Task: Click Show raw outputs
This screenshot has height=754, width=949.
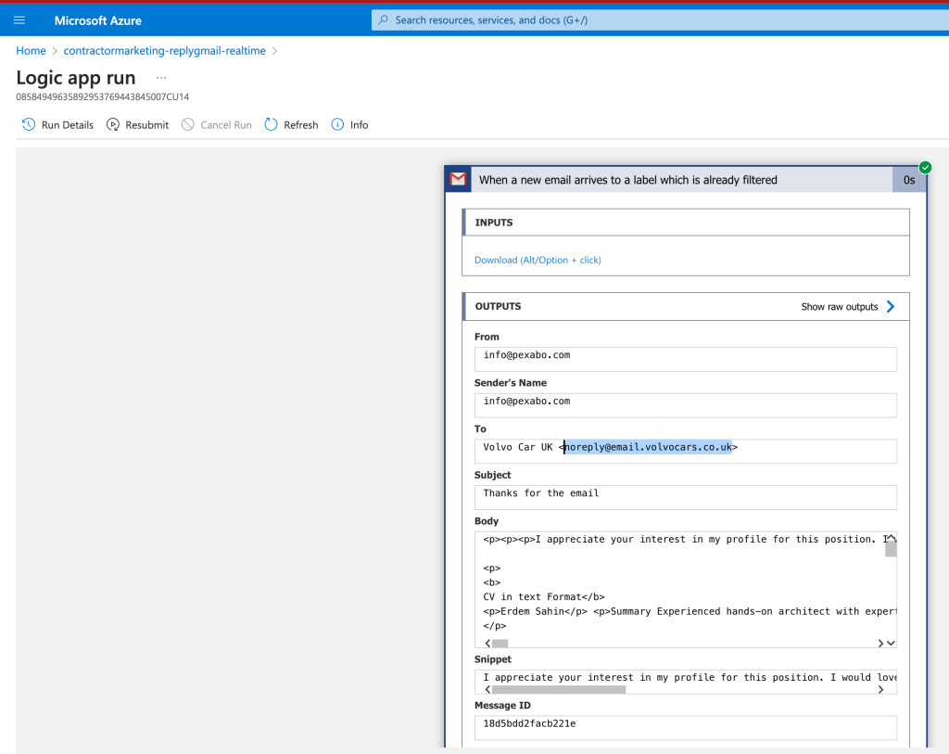Action: [x=840, y=306]
